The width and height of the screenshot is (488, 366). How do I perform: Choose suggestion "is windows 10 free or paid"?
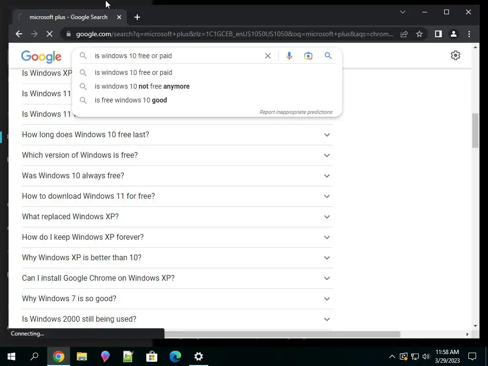(207, 72)
